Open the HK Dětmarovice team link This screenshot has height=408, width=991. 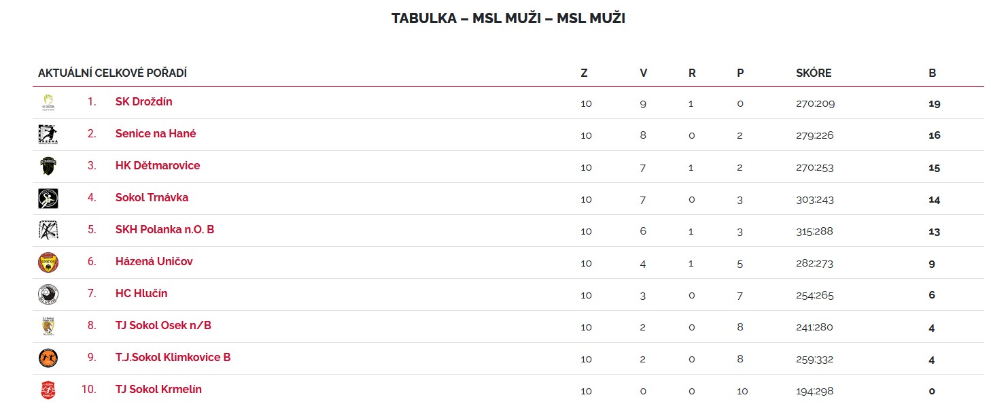tap(158, 166)
